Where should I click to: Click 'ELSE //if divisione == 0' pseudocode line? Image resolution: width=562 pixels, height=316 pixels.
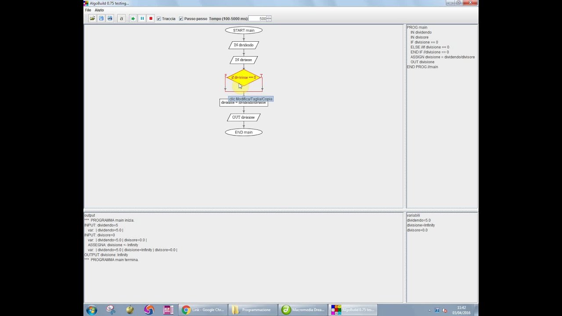click(x=429, y=47)
